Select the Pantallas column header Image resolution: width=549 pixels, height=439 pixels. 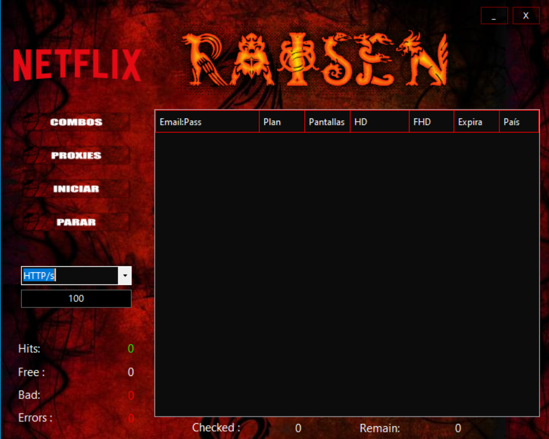coord(327,122)
